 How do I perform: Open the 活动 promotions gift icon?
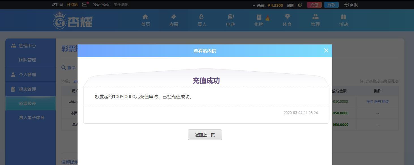pos(344,20)
